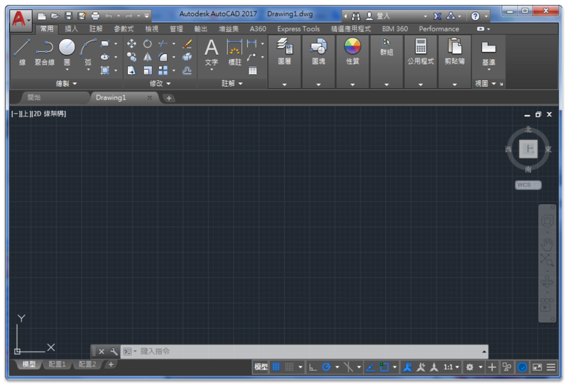The image size is (568, 385).
Task: Expand command line history arrow
Action: point(484,352)
